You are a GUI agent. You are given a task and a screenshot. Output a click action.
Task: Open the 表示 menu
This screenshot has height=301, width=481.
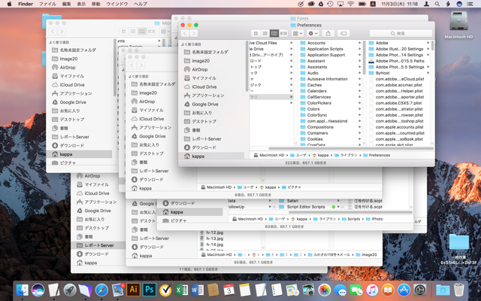pyautogui.click(x=81, y=4)
